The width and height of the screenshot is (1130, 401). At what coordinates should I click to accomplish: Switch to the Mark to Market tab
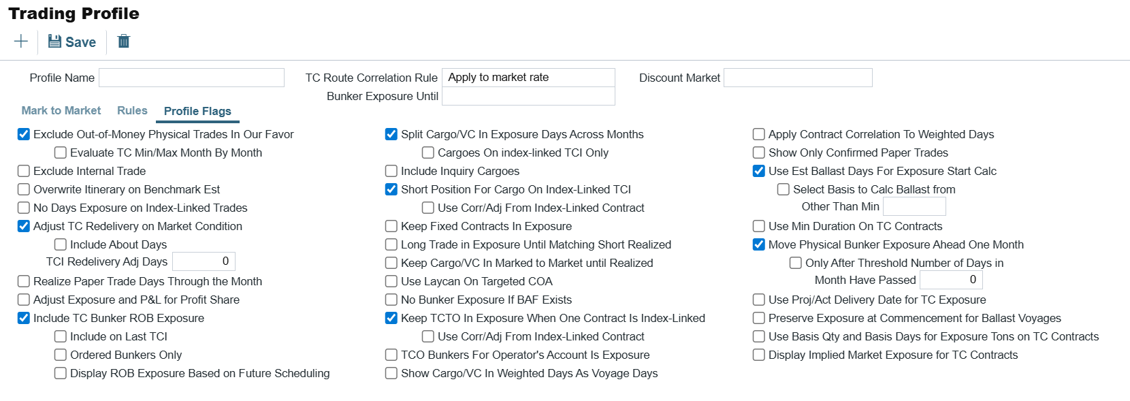coord(61,110)
